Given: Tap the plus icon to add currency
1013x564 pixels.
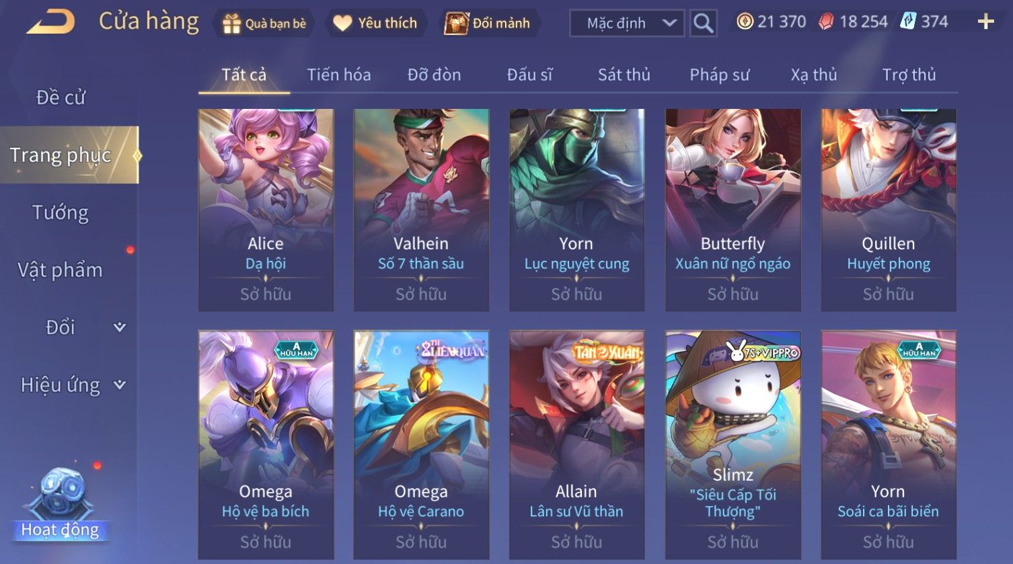Looking at the screenshot, I should 985,22.
